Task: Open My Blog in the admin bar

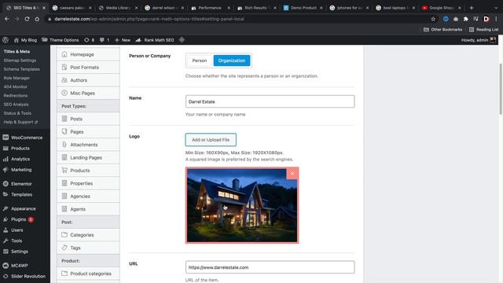Action: tap(25, 40)
